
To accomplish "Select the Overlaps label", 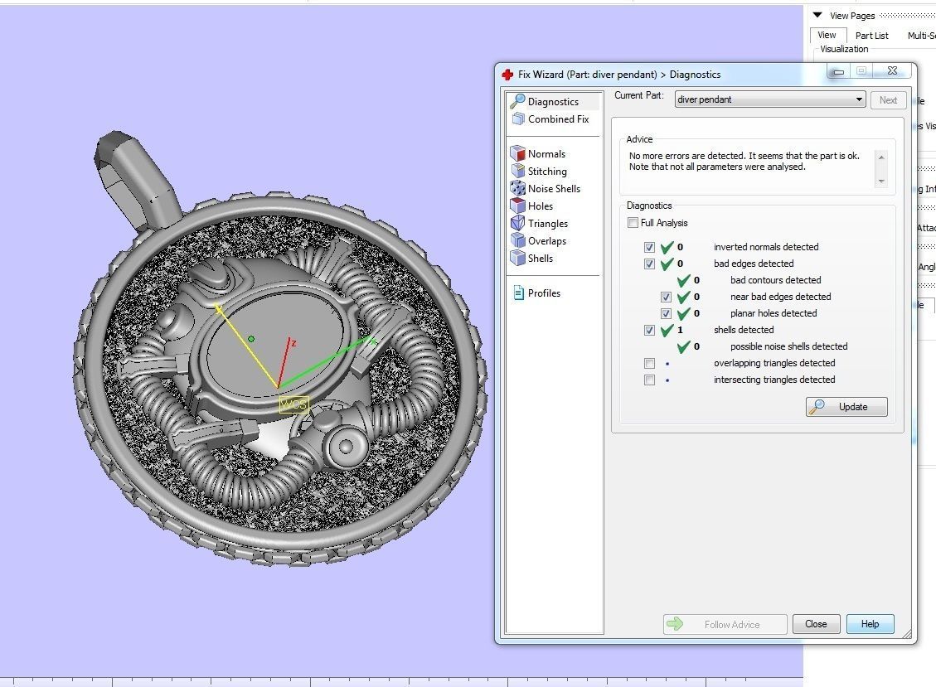I will pyautogui.click(x=547, y=241).
